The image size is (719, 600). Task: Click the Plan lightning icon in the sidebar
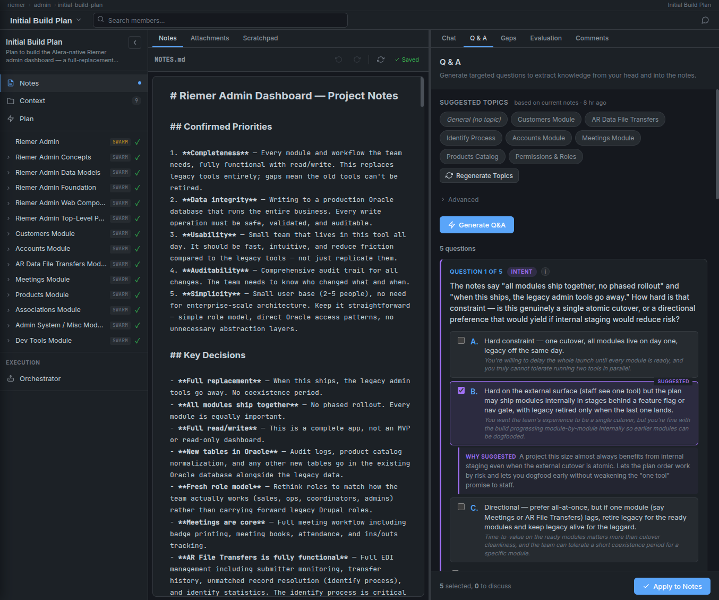point(11,119)
